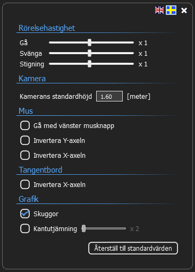Click the left end of Svänga slider track

click(50, 53)
